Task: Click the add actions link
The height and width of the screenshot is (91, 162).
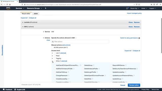Action: pos(66,45)
